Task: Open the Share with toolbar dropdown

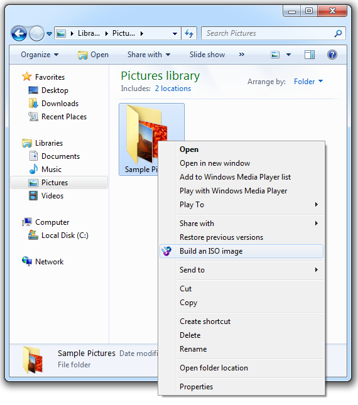Action: [149, 55]
